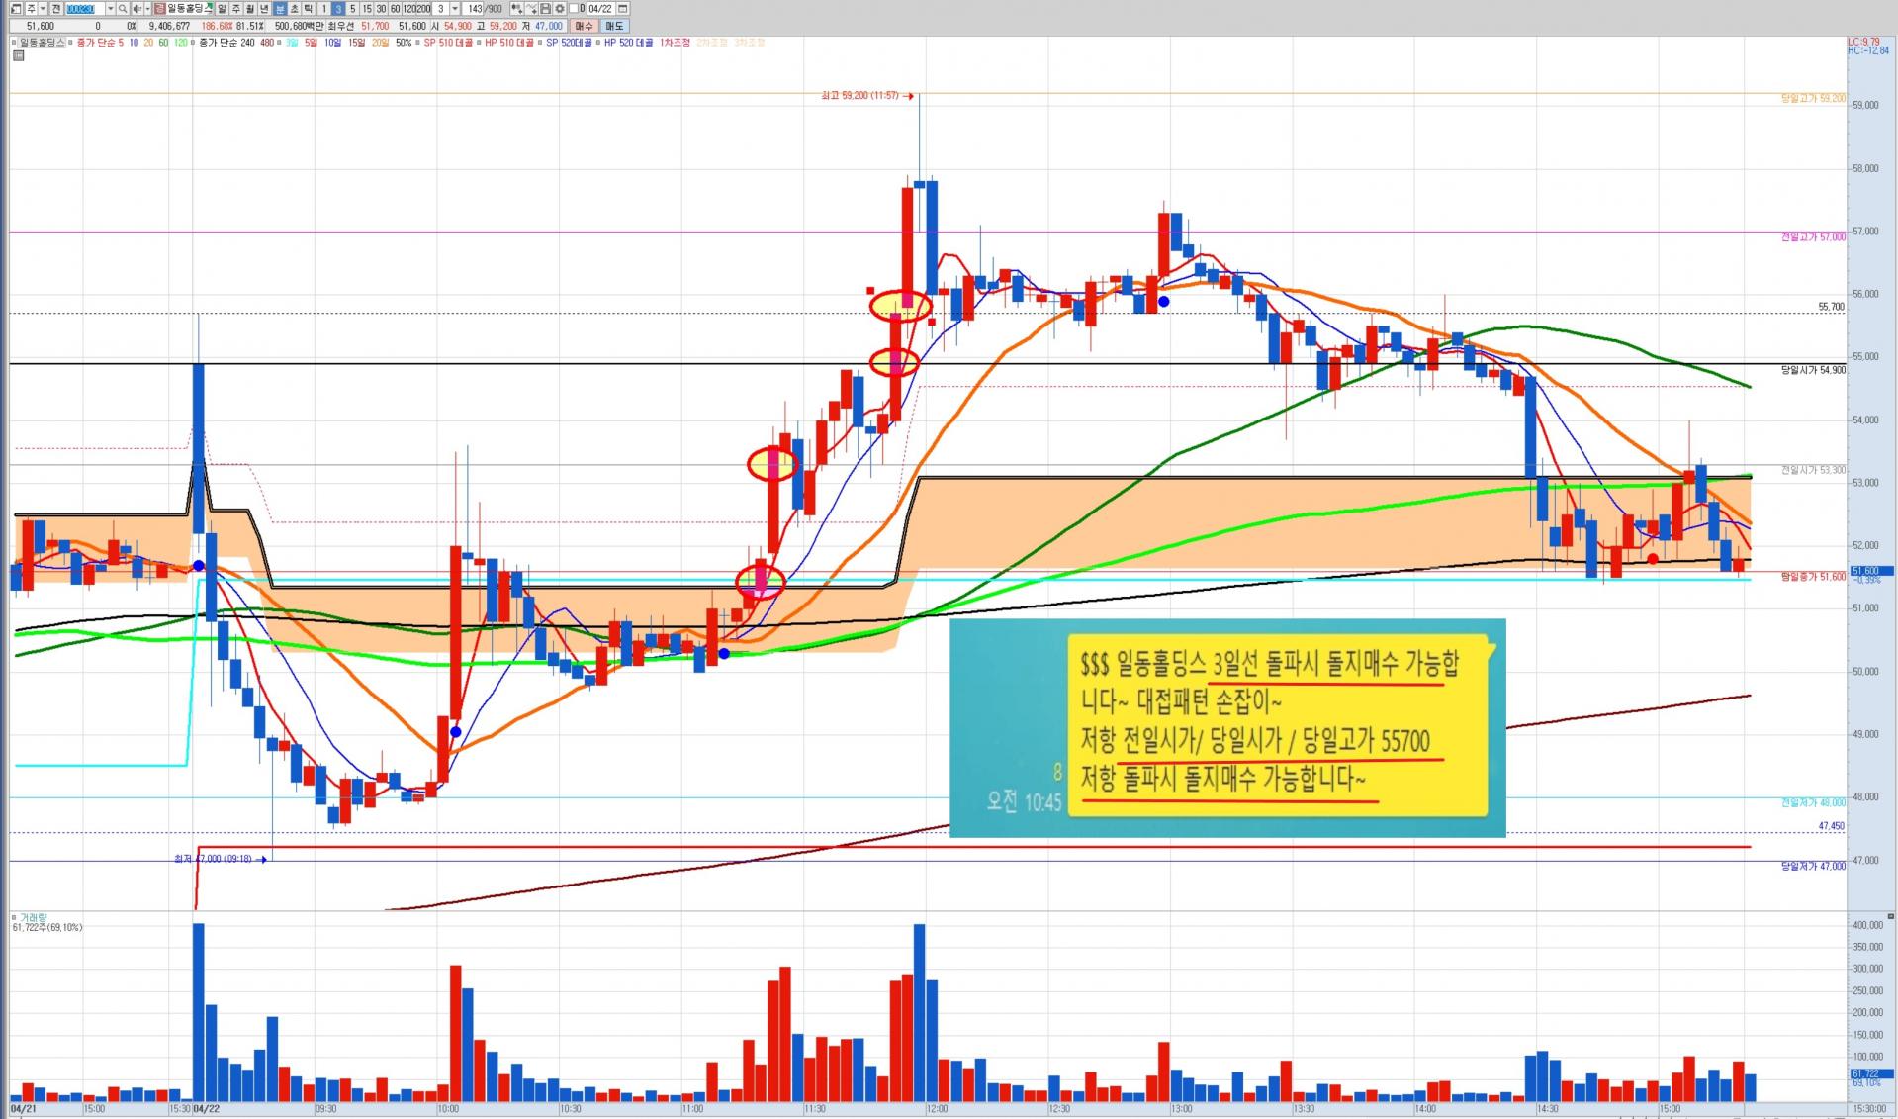Open the calendar date picker icon

coord(623,9)
